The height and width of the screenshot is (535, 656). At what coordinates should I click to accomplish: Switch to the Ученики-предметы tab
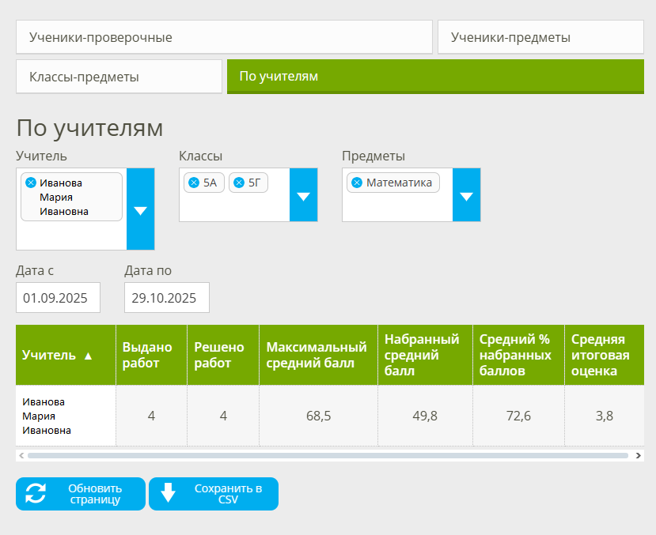(x=540, y=36)
